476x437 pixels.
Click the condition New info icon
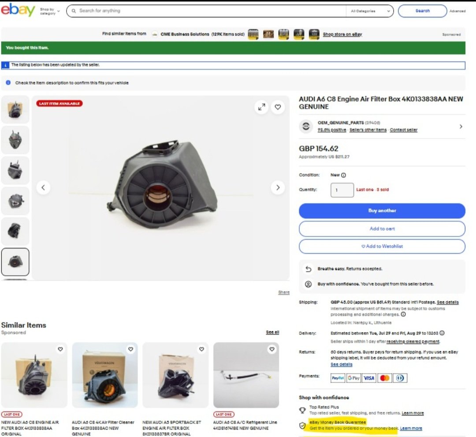pyautogui.click(x=343, y=175)
